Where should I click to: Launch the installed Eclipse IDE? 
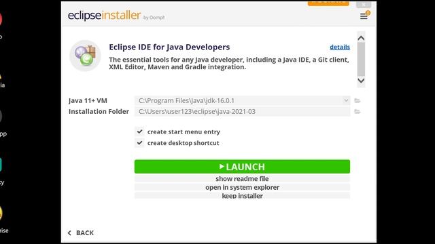point(242,167)
